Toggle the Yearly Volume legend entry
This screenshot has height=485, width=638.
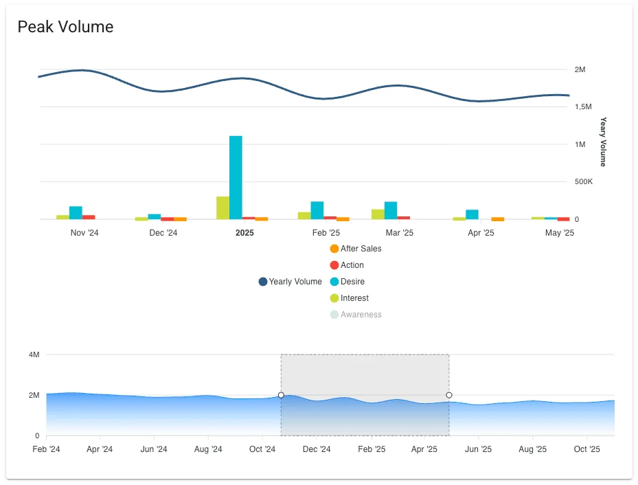295,282
